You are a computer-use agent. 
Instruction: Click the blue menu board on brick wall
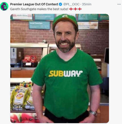click(39, 25)
